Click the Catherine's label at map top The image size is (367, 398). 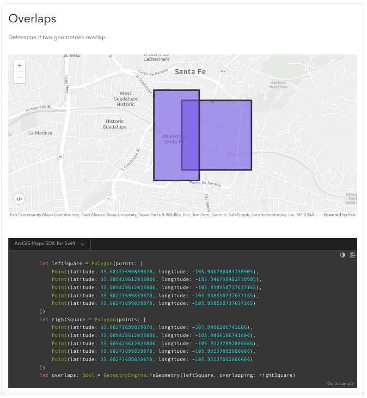coord(156,59)
